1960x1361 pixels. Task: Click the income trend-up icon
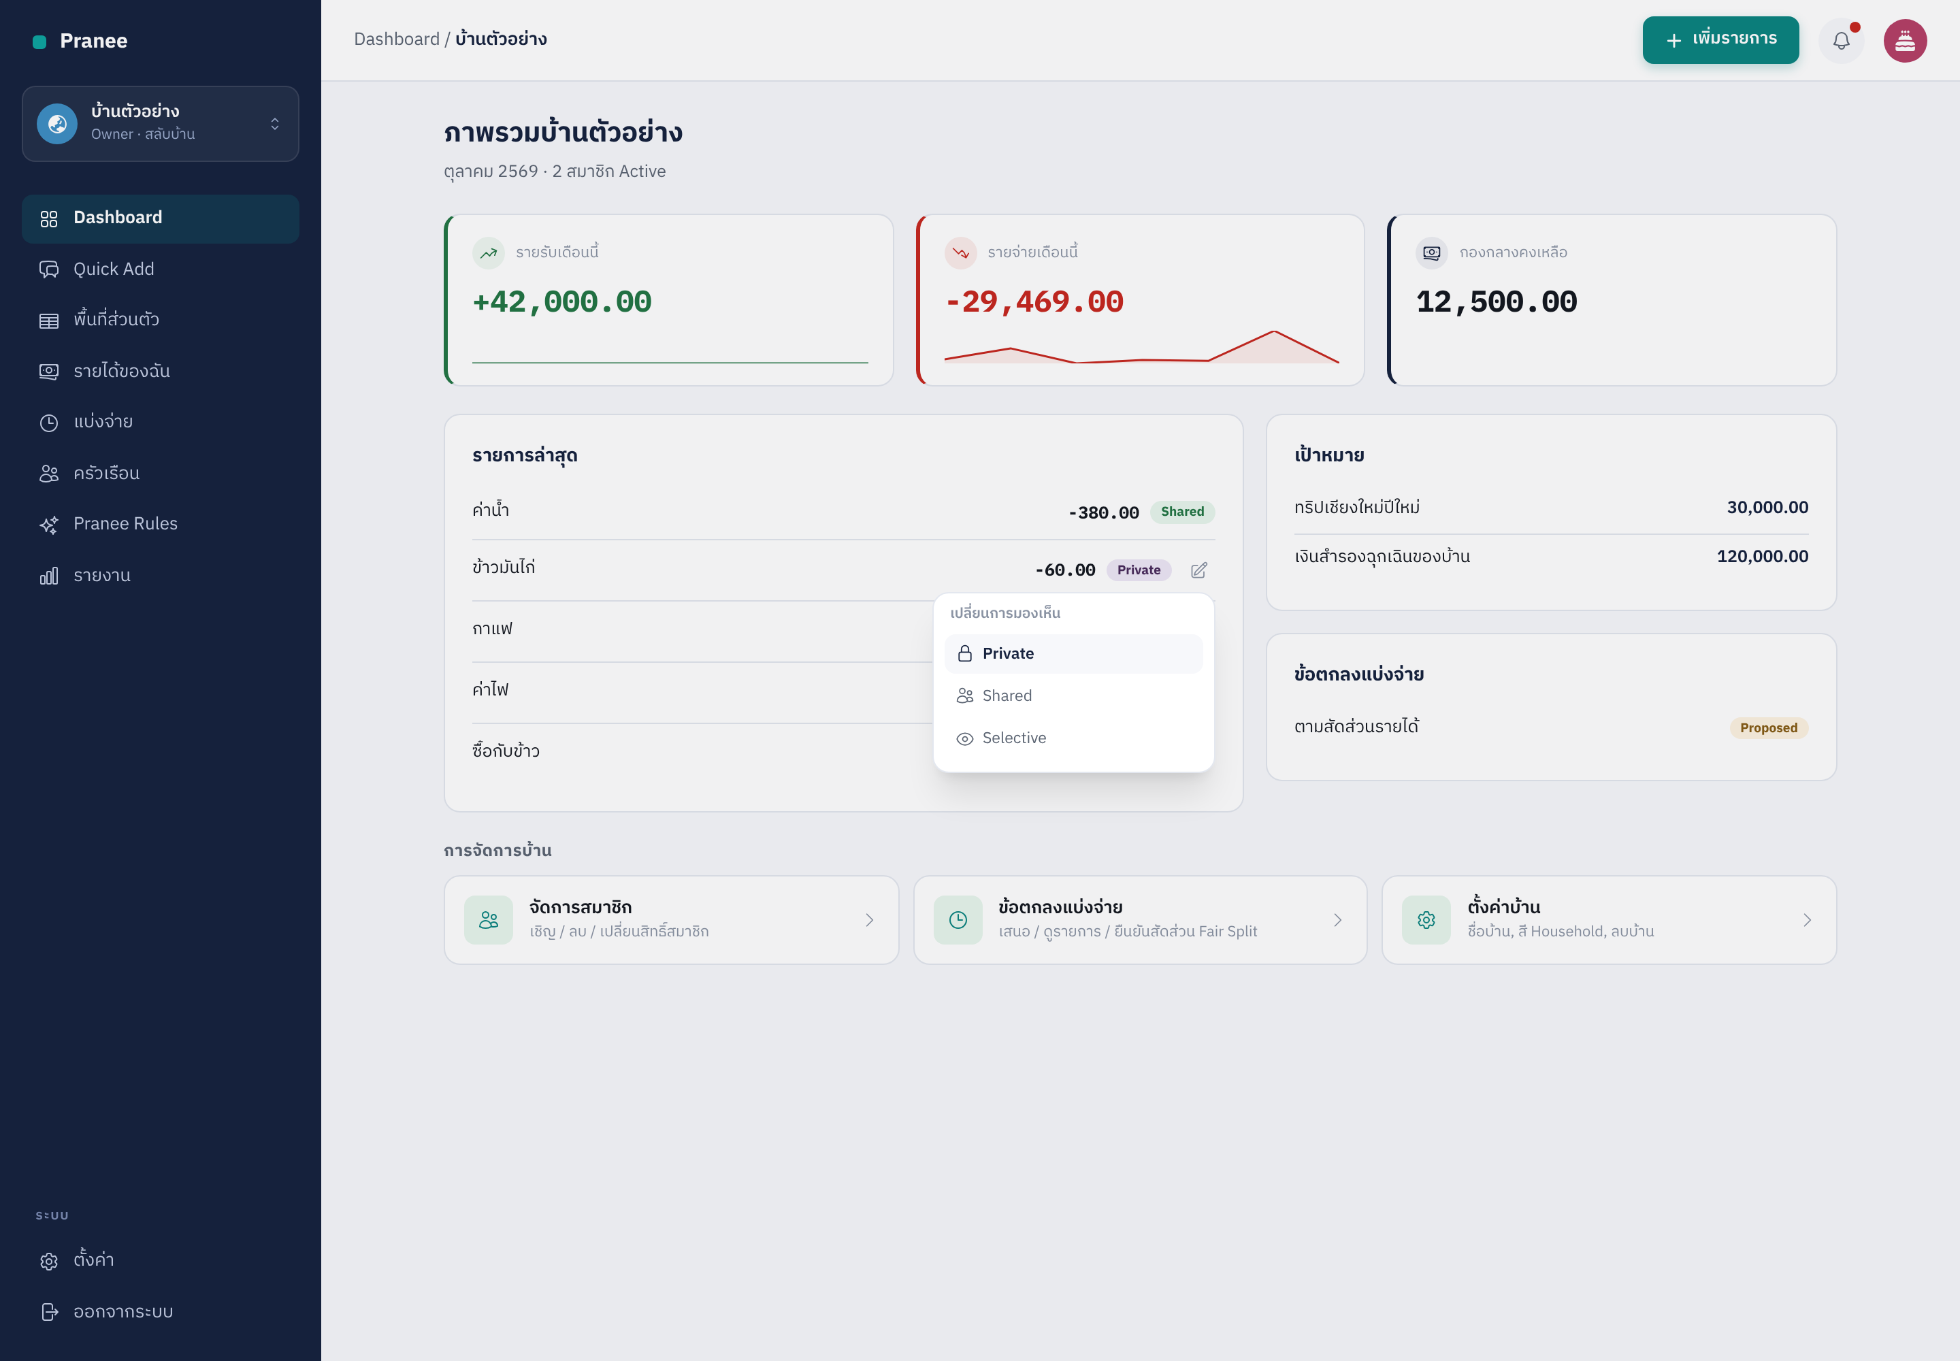[x=489, y=252]
